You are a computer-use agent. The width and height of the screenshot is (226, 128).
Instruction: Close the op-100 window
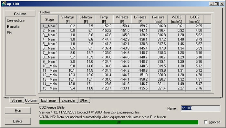[x=222, y=4]
